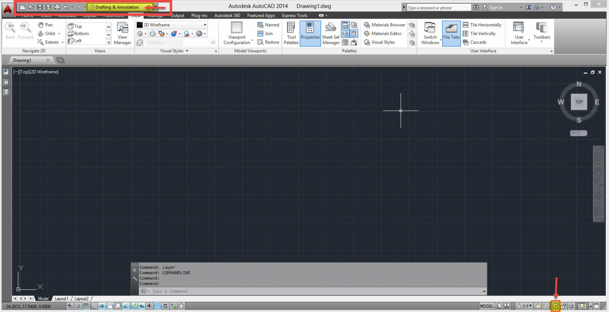Toggle Dynamic Input in status bar
The height and width of the screenshot is (312, 609).
141,306
